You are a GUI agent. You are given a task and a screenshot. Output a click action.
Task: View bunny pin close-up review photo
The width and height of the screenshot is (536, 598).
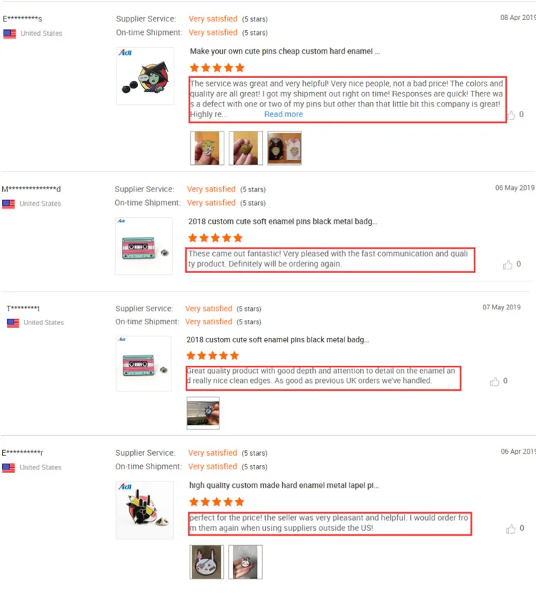(207, 562)
